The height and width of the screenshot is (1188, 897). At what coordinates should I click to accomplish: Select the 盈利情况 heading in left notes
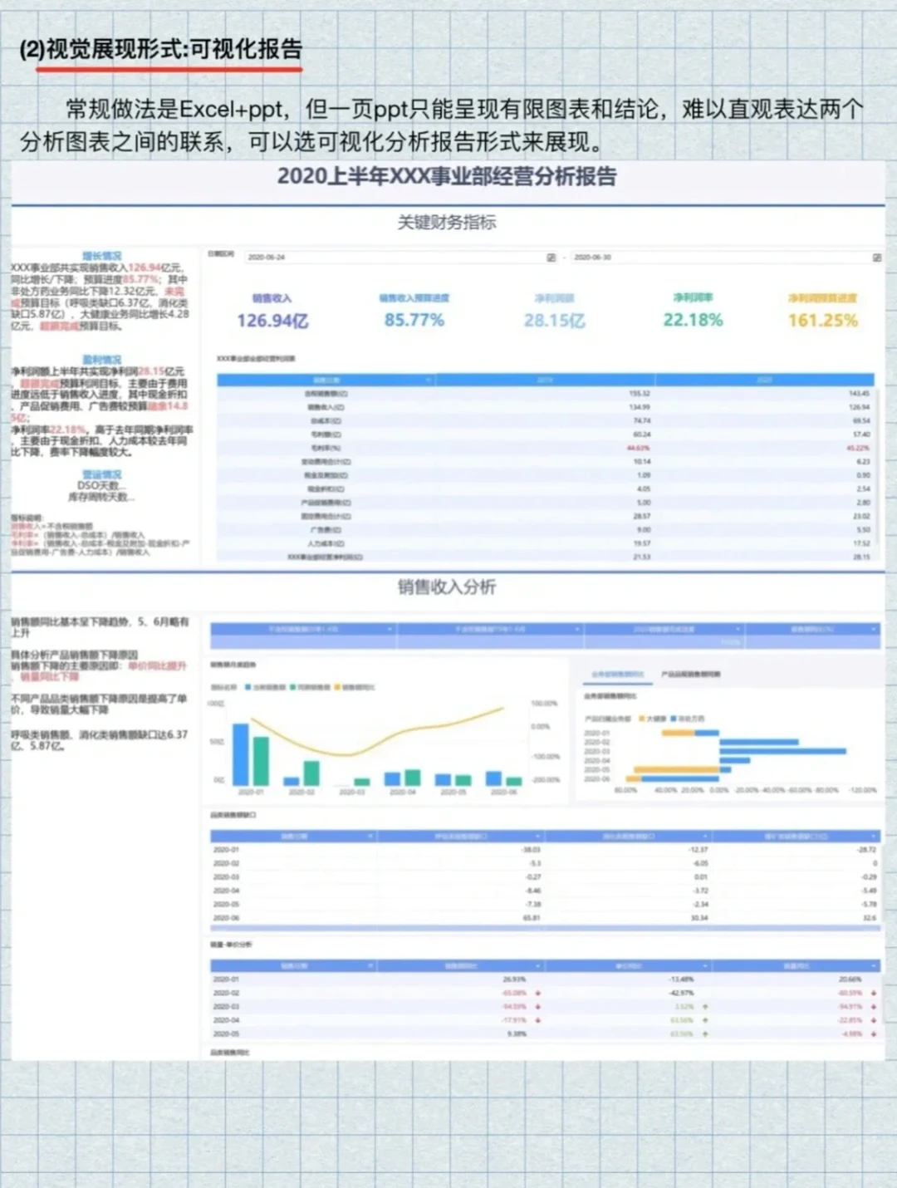pos(101,360)
